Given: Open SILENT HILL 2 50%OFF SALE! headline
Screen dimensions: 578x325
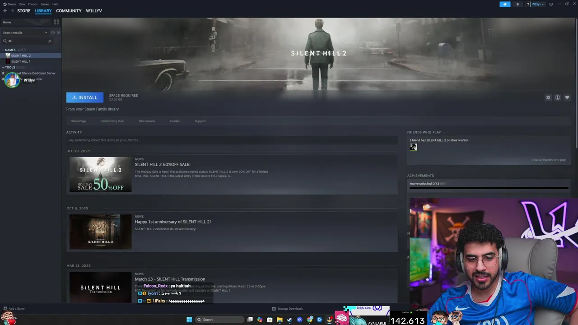Looking at the screenshot, I should pos(163,164).
